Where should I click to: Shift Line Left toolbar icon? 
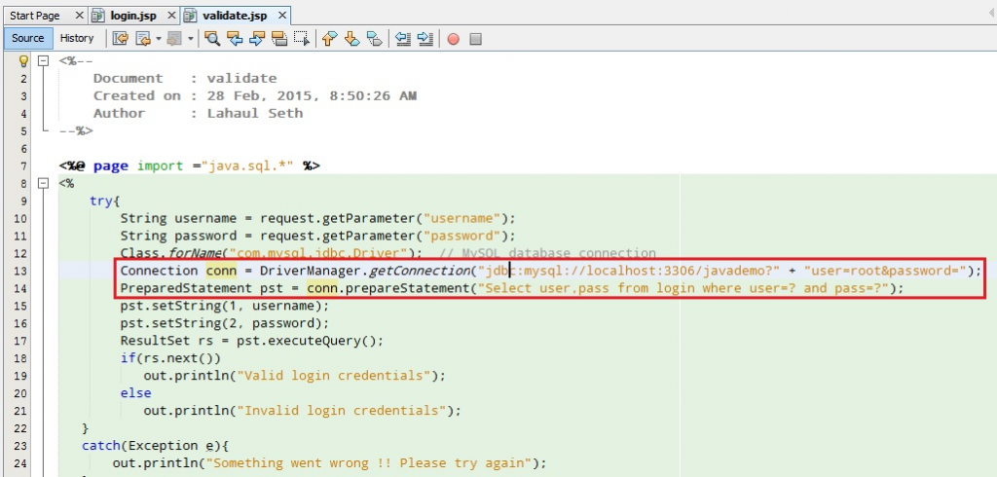(402, 39)
